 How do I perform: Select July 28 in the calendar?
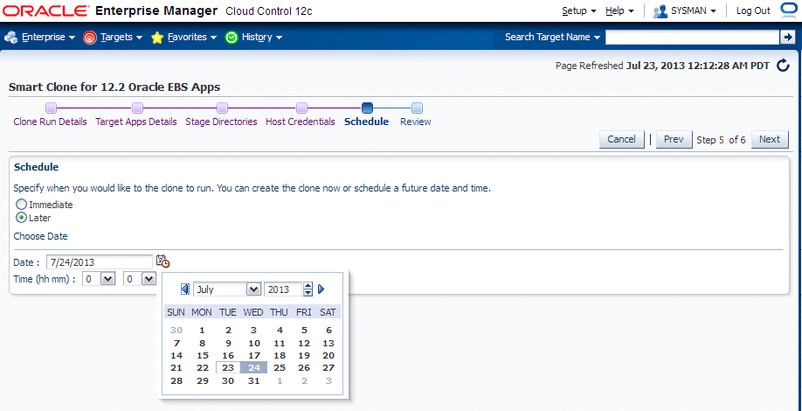176,380
